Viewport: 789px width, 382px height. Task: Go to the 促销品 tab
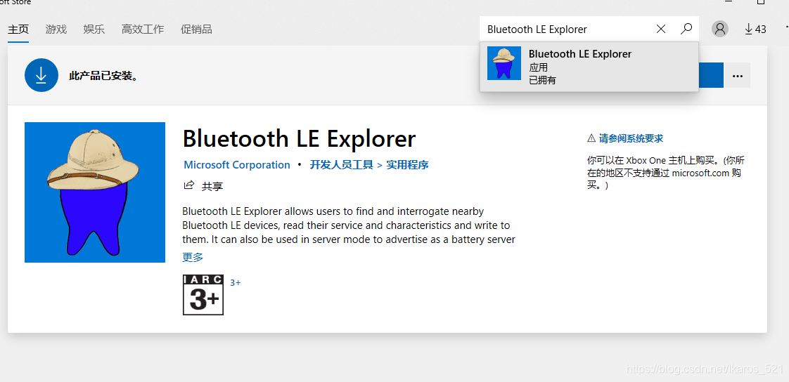[x=196, y=29]
